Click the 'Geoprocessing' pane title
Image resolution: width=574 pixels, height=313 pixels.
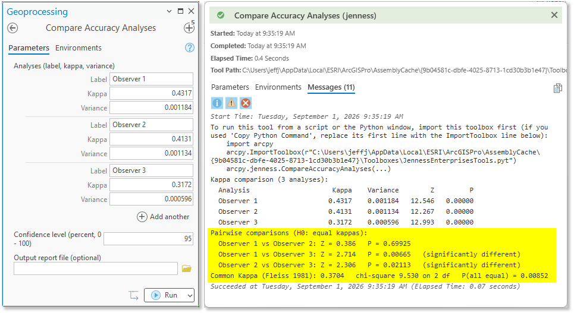(37, 12)
